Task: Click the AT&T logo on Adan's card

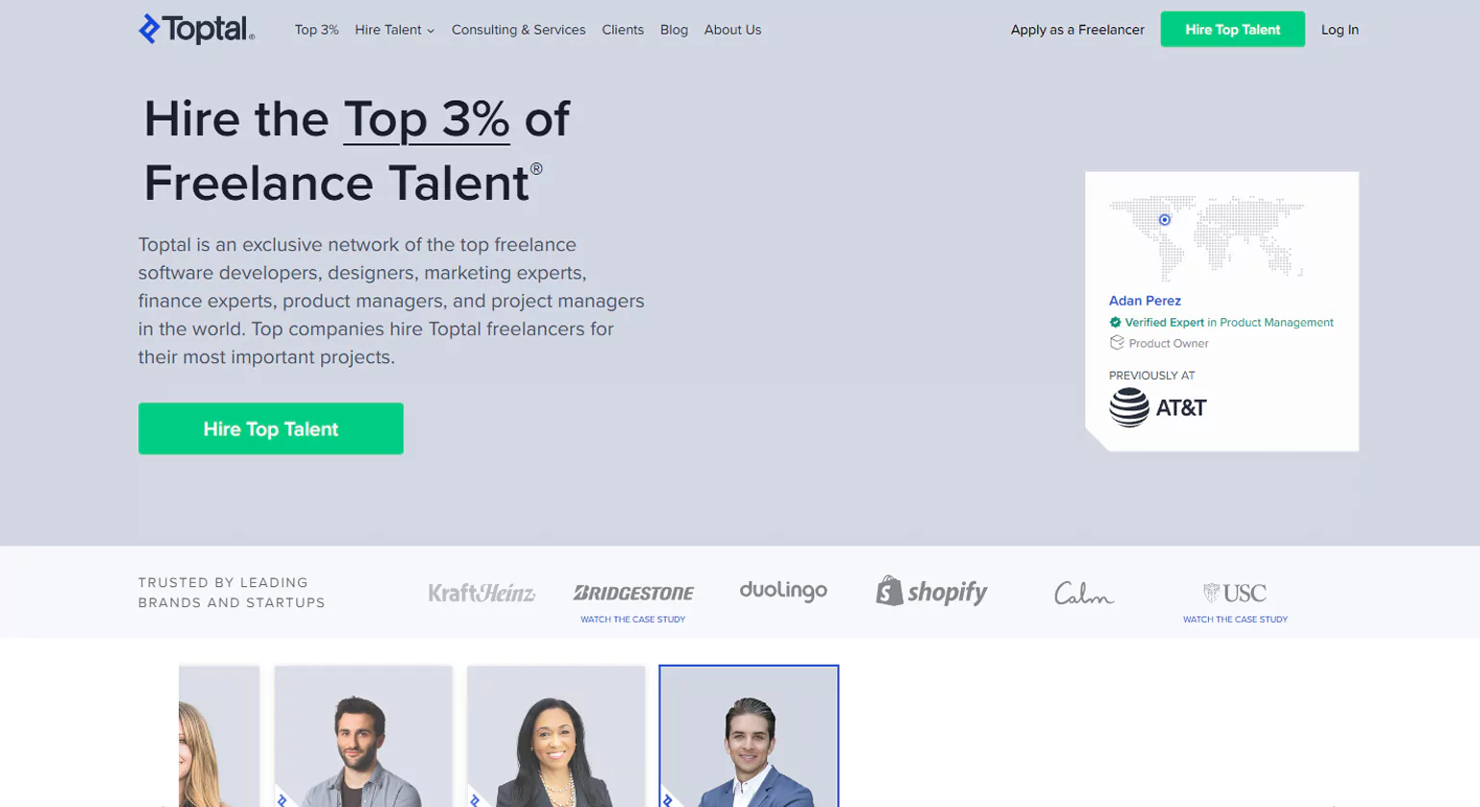Action: 1159,408
